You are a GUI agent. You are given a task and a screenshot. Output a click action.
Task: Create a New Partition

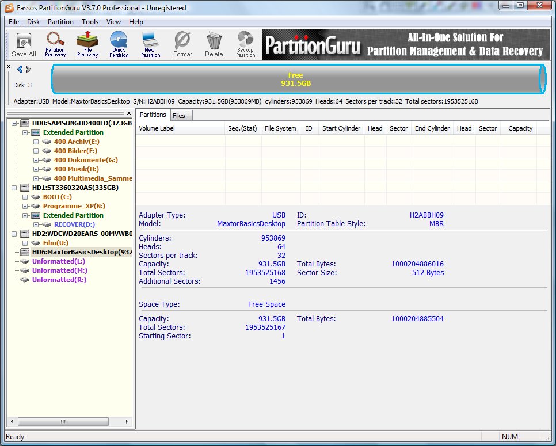[x=150, y=45]
